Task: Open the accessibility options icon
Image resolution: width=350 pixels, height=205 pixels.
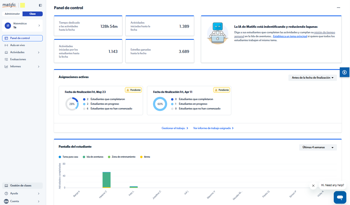Action: (344, 72)
